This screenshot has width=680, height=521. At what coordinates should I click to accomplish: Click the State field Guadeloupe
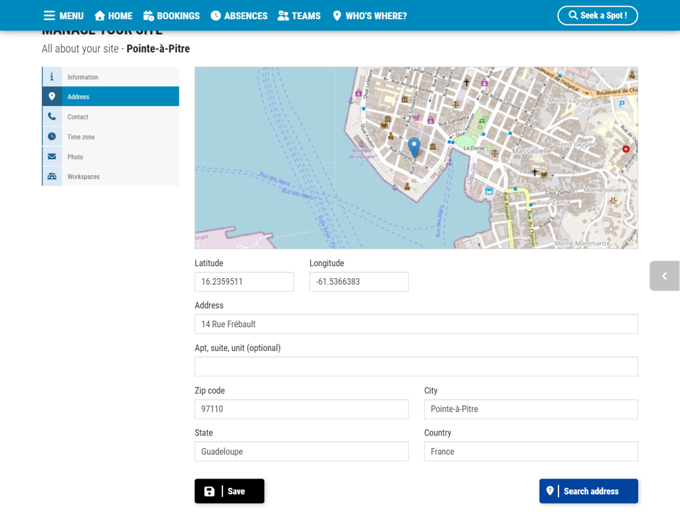coord(301,451)
